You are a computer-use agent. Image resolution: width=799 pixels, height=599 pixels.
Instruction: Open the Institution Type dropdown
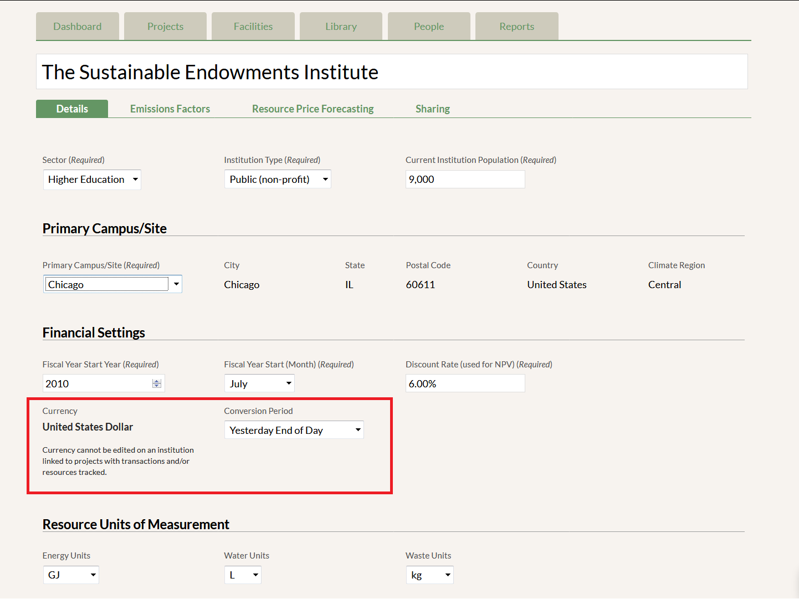coord(278,179)
